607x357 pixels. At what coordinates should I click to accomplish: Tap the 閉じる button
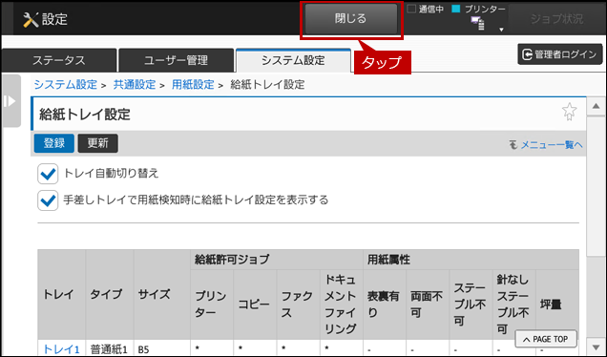pyautogui.click(x=351, y=18)
